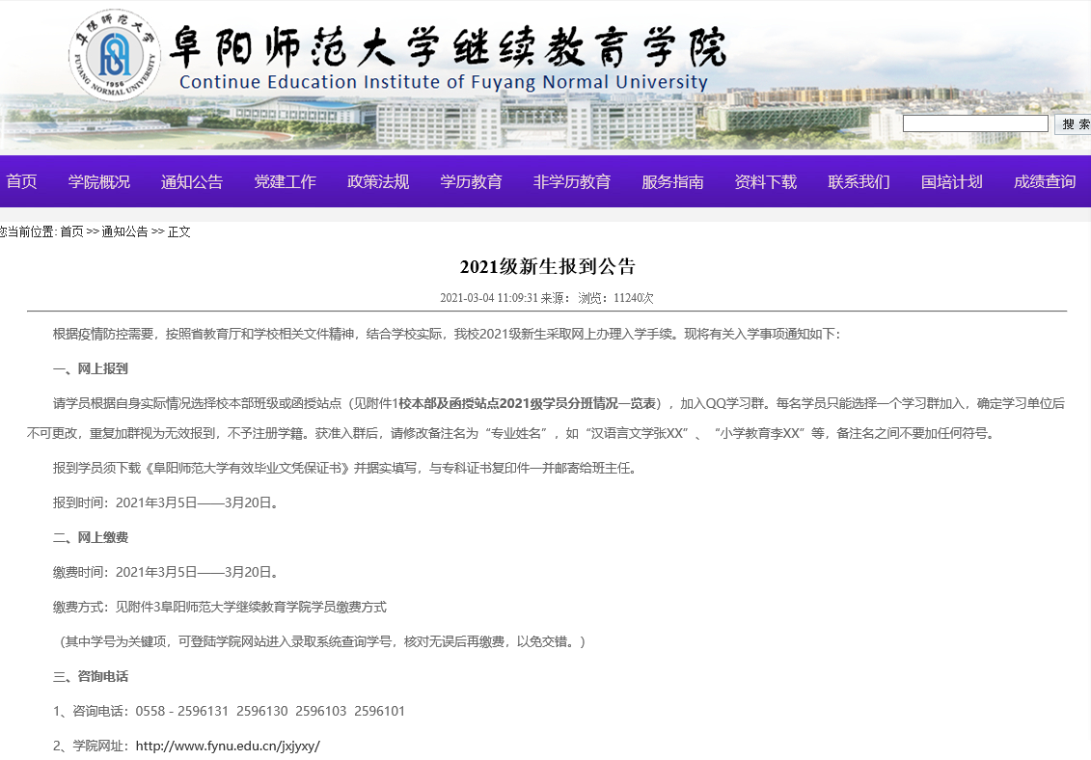1091x760 pixels.
Task: Open the 资料下载 downloads menu
Action: pyautogui.click(x=765, y=182)
